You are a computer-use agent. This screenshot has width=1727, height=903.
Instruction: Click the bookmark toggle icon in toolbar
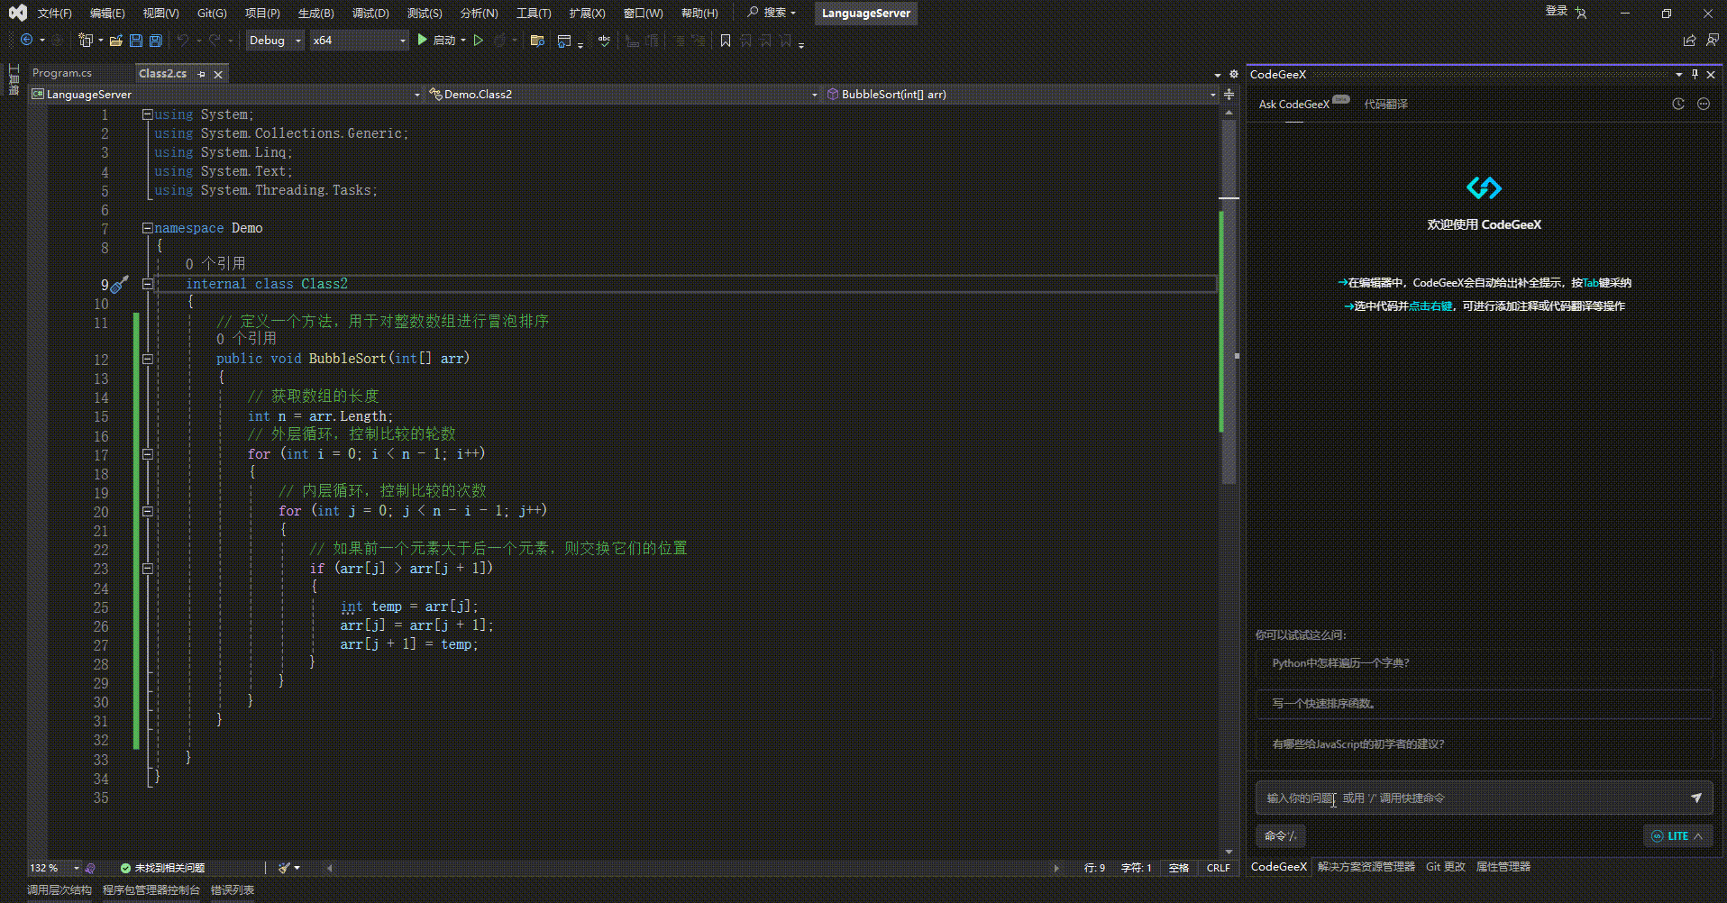pyautogui.click(x=726, y=41)
